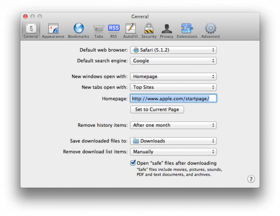Click into the Homepage URL field

point(173,98)
